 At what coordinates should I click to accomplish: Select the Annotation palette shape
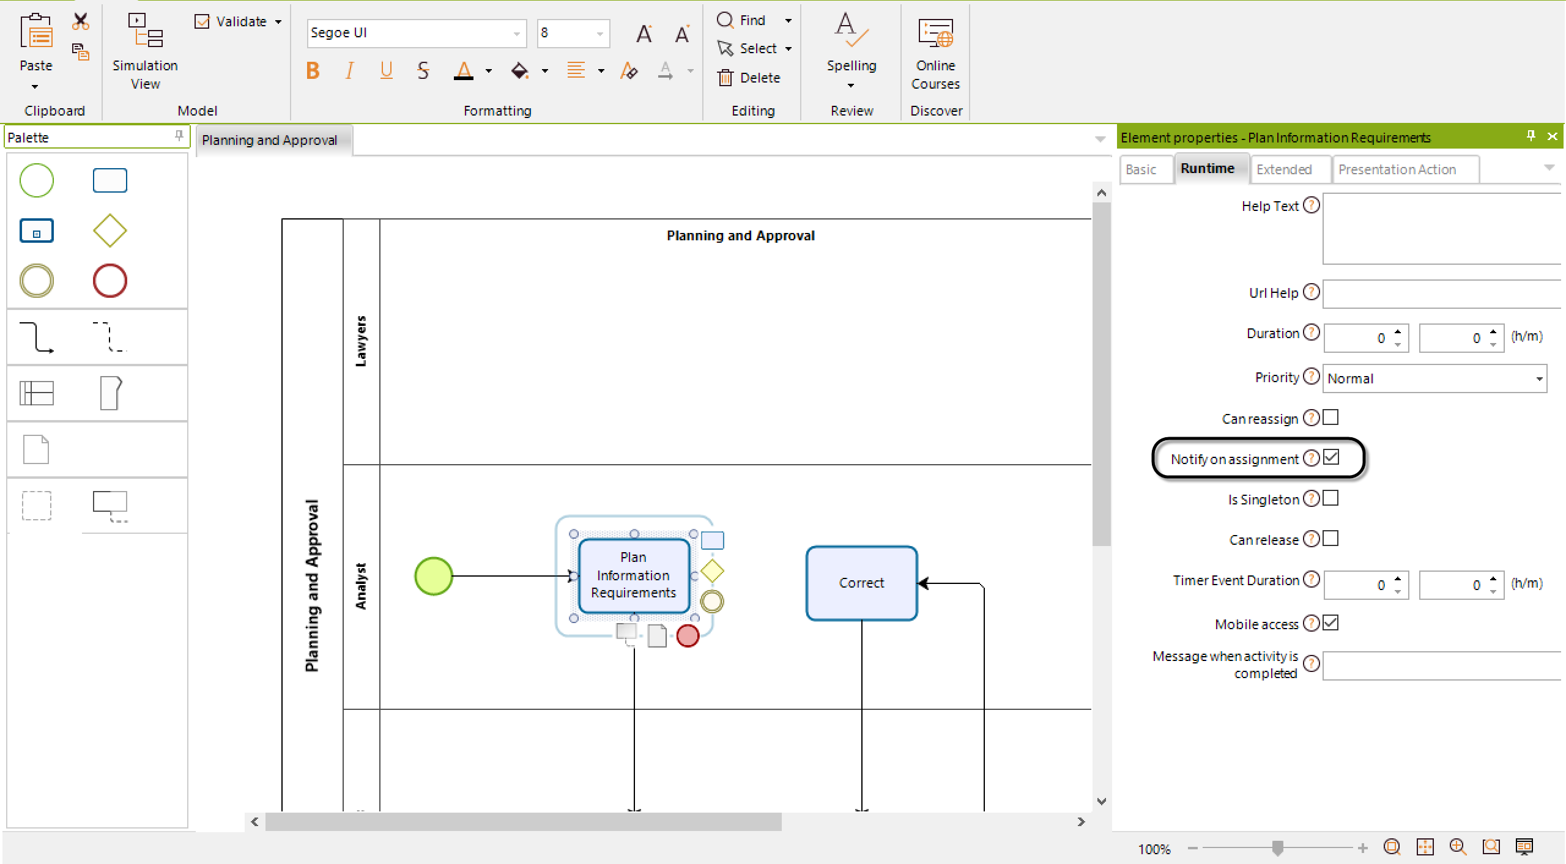pos(111,506)
